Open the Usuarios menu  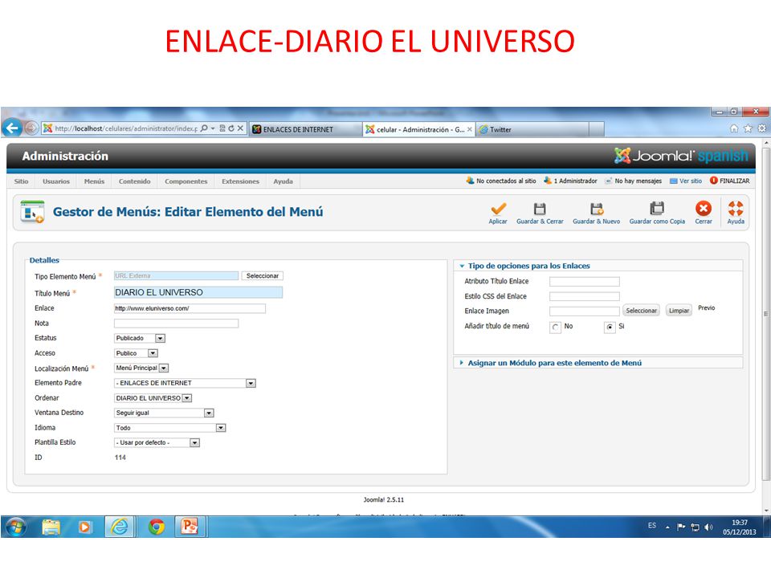tap(56, 181)
